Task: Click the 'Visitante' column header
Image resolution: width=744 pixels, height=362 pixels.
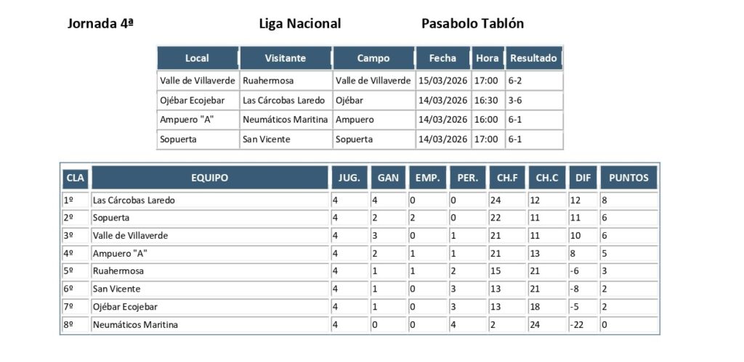Action: 286,58
